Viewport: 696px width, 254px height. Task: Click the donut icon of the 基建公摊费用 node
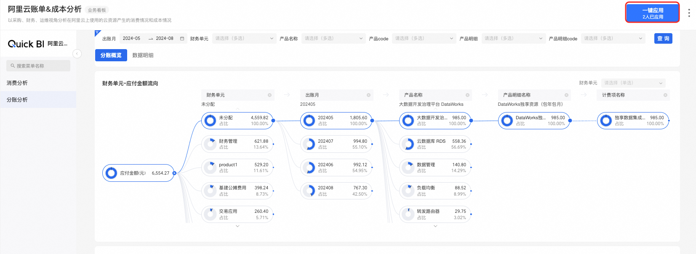click(x=210, y=191)
